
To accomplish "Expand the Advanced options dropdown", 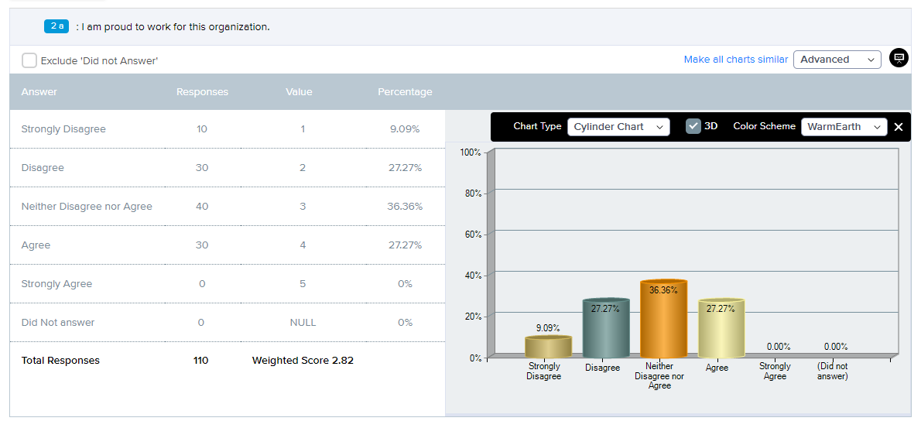I will (837, 60).
